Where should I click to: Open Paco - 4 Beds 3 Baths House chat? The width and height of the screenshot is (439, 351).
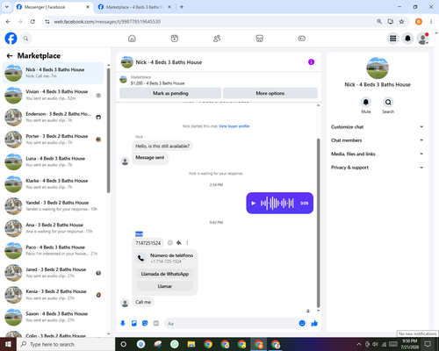(x=53, y=250)
